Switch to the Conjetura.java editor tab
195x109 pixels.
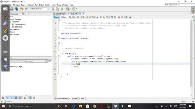pyautogui.click(x=61, y=14)
